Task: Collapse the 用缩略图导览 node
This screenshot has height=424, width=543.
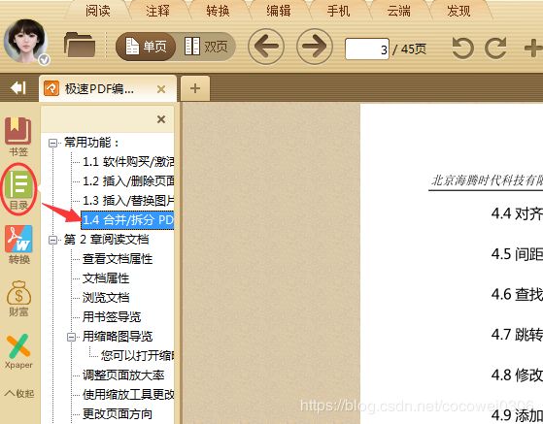Action: pyautogui.click(x=71, y=337)
